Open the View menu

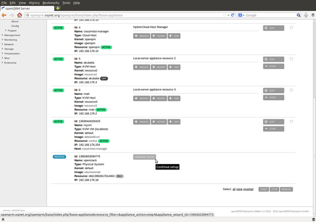22,3
